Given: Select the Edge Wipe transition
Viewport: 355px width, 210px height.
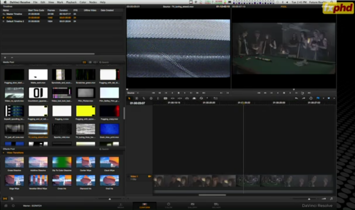Looking at the screenshot, I should click(14, 180).
